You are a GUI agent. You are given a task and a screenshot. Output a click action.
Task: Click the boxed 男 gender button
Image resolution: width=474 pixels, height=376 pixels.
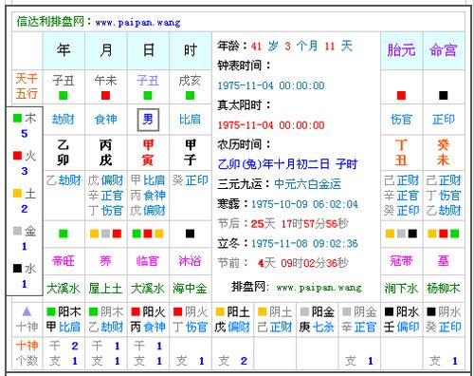tap(148, 120)
